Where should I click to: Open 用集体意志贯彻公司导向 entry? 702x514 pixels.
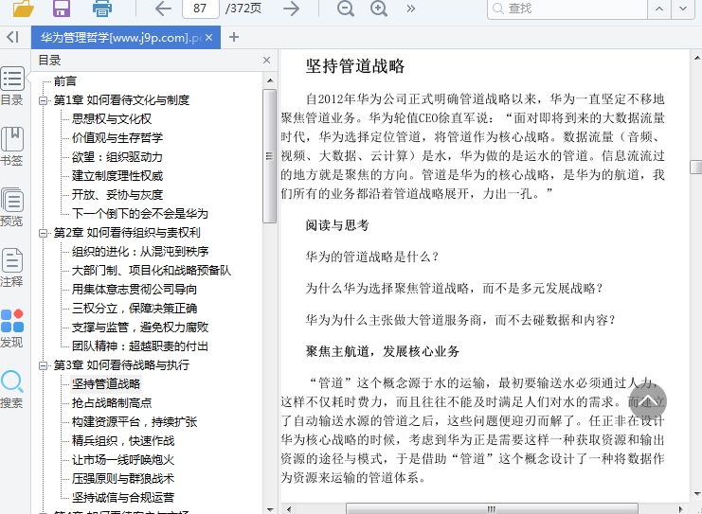click(x=135, y=290)
